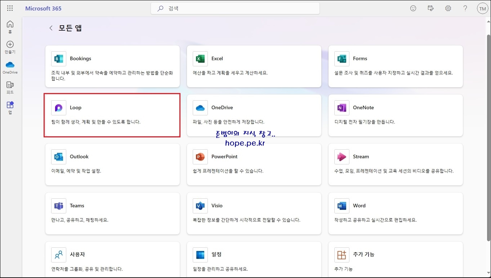
Task: Click the Loop app icon
Action: click(x=59, y=108)
